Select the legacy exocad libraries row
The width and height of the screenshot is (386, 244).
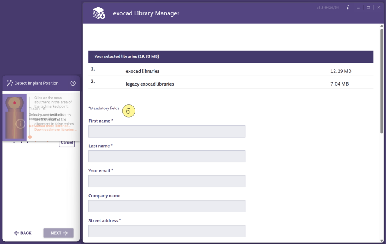[x=231, y=82]
